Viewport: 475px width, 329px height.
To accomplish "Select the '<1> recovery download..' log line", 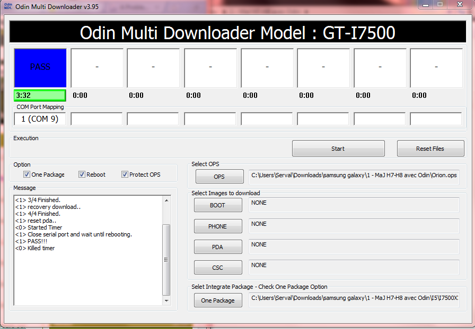I will point(48,207).
